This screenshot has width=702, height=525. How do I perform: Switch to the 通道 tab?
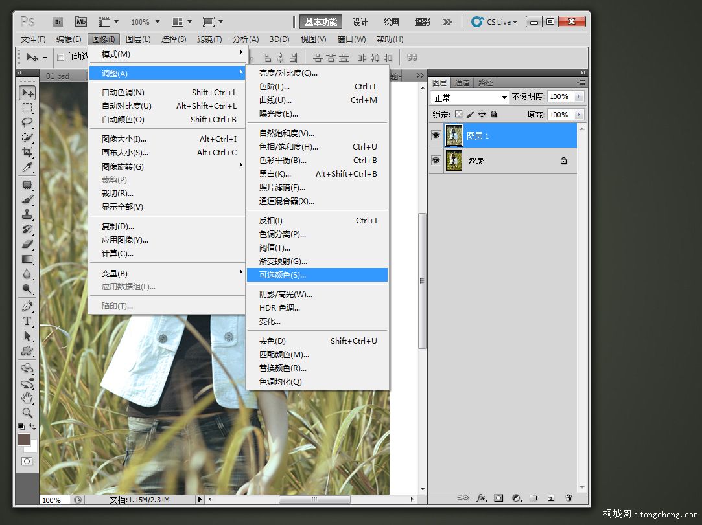click(x=462, y=82)
